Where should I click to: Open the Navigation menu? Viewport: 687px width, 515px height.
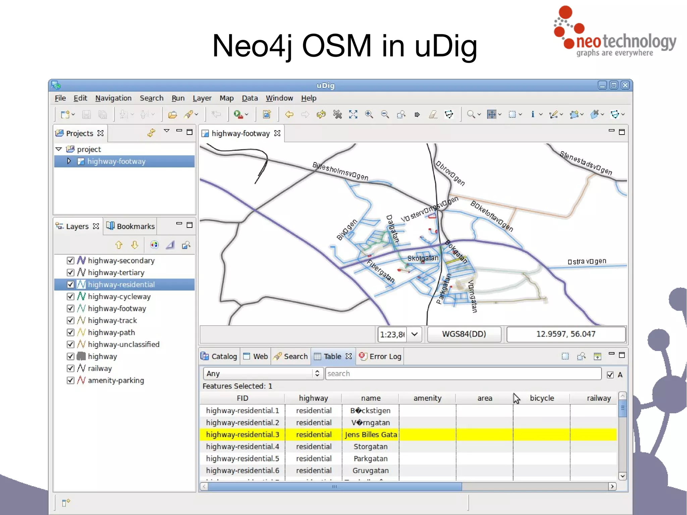[113, 98]
